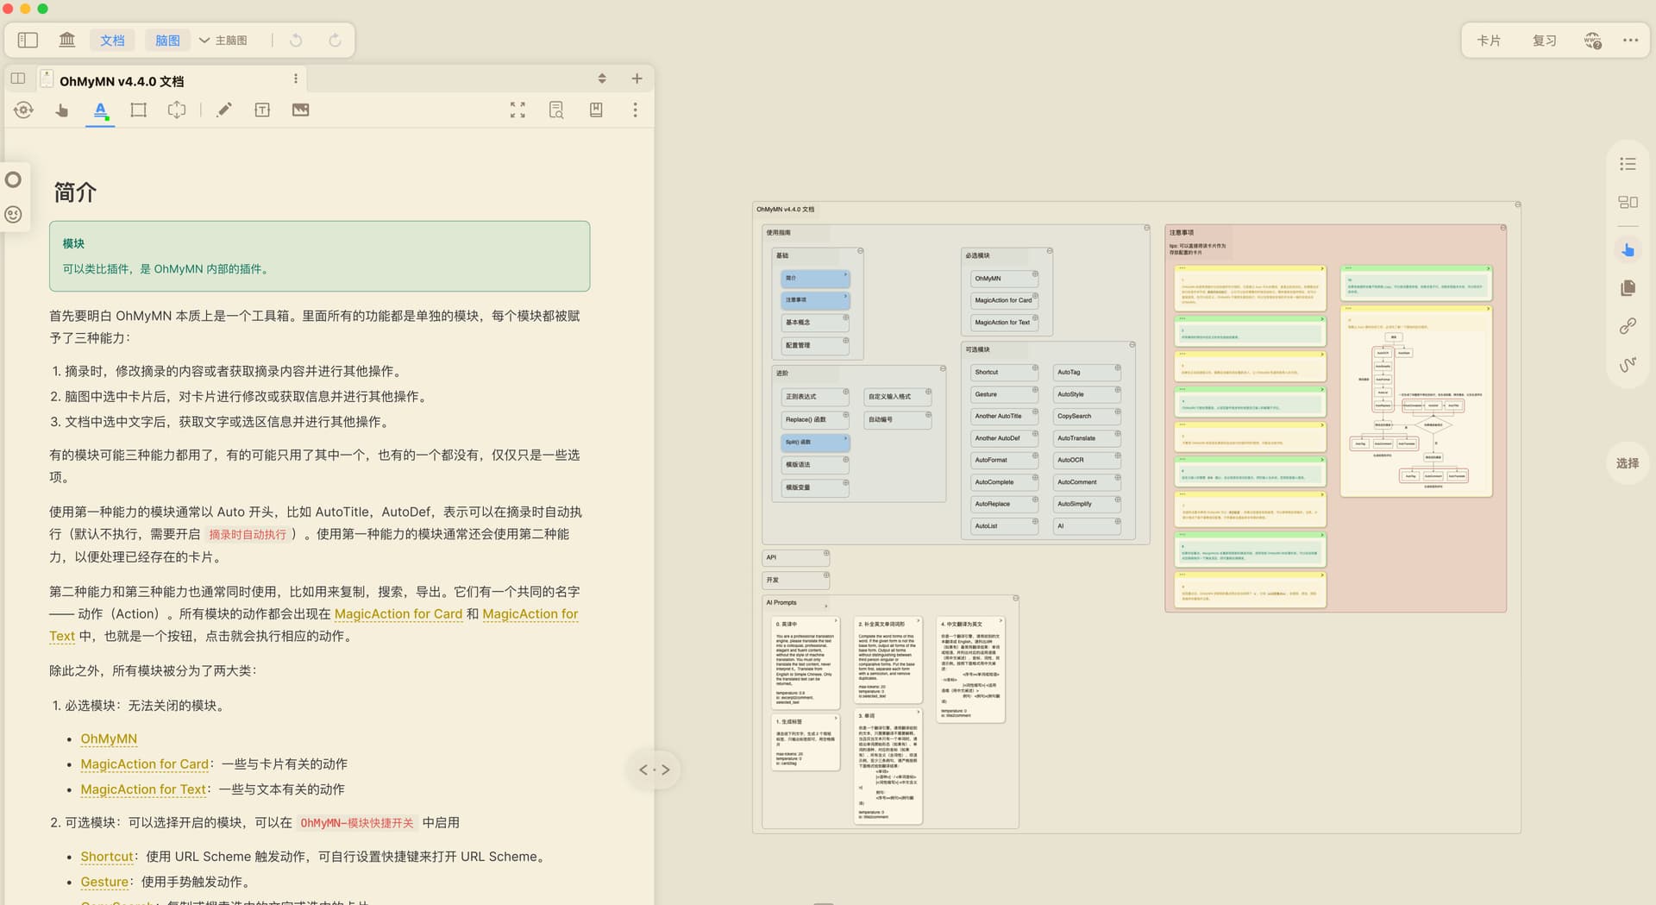Viewport: 1656px width, 905px height.
Task: Click the 简介 heading
Action: pos(75,192)
